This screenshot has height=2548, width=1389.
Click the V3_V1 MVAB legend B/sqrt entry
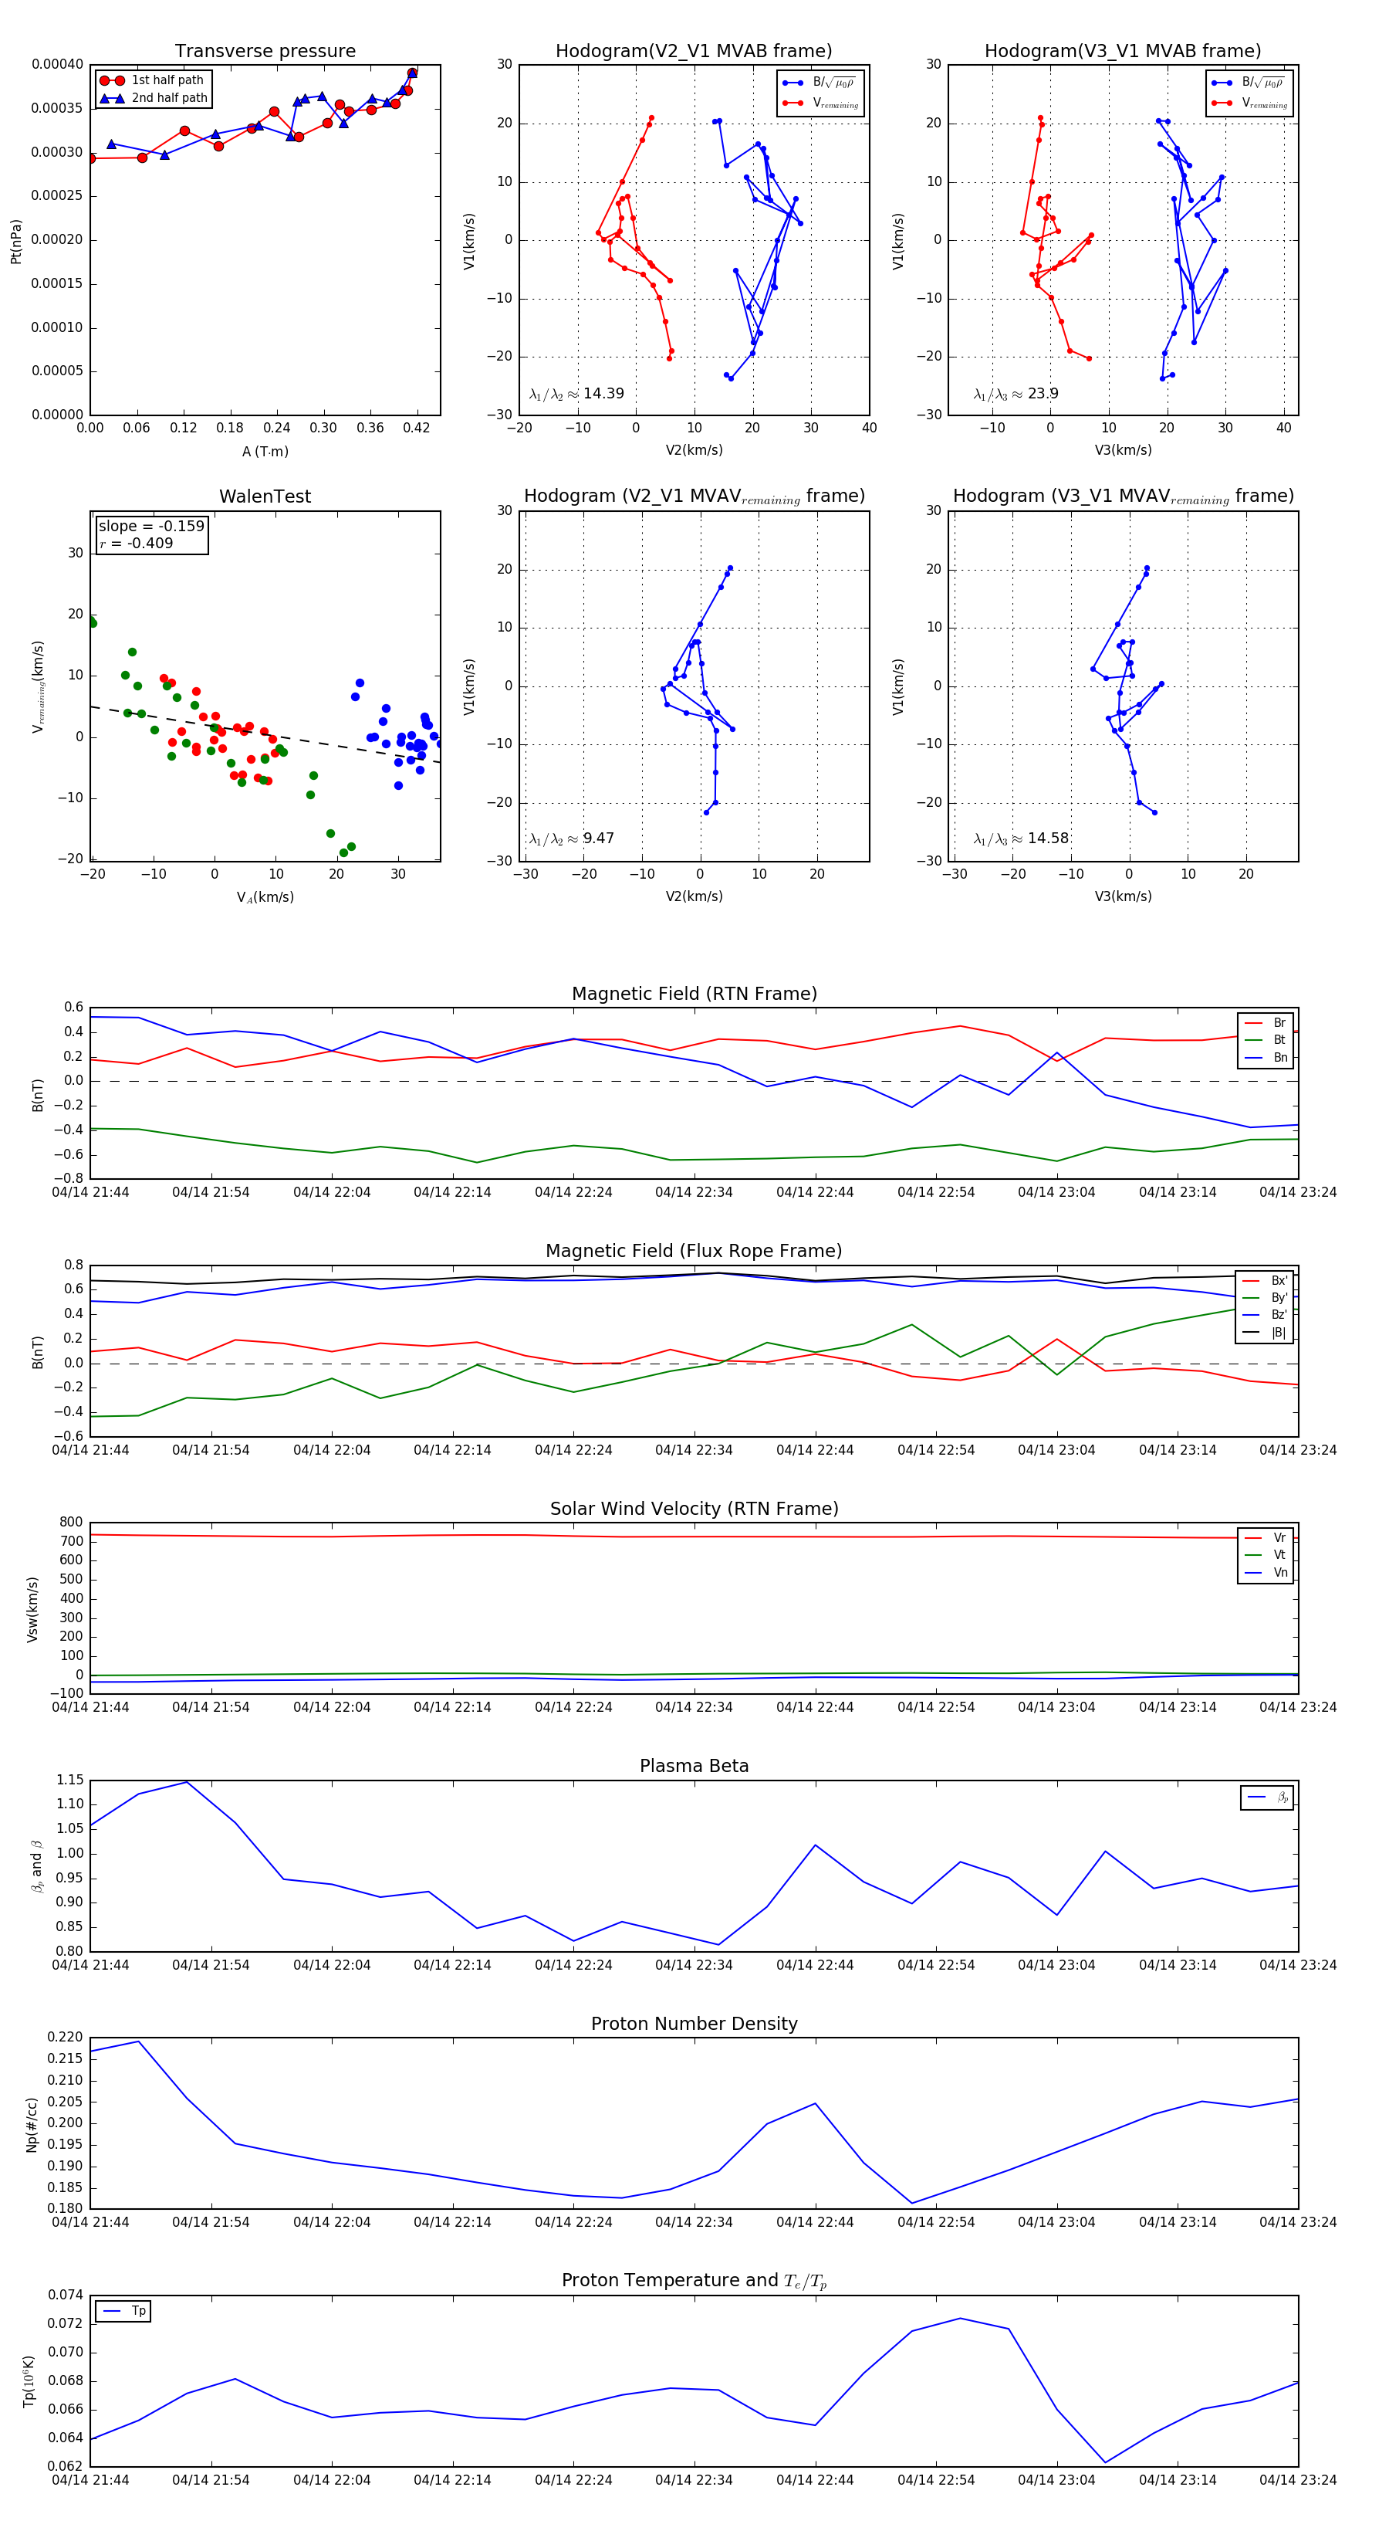pyautogui.click(x=1248, y=83)
